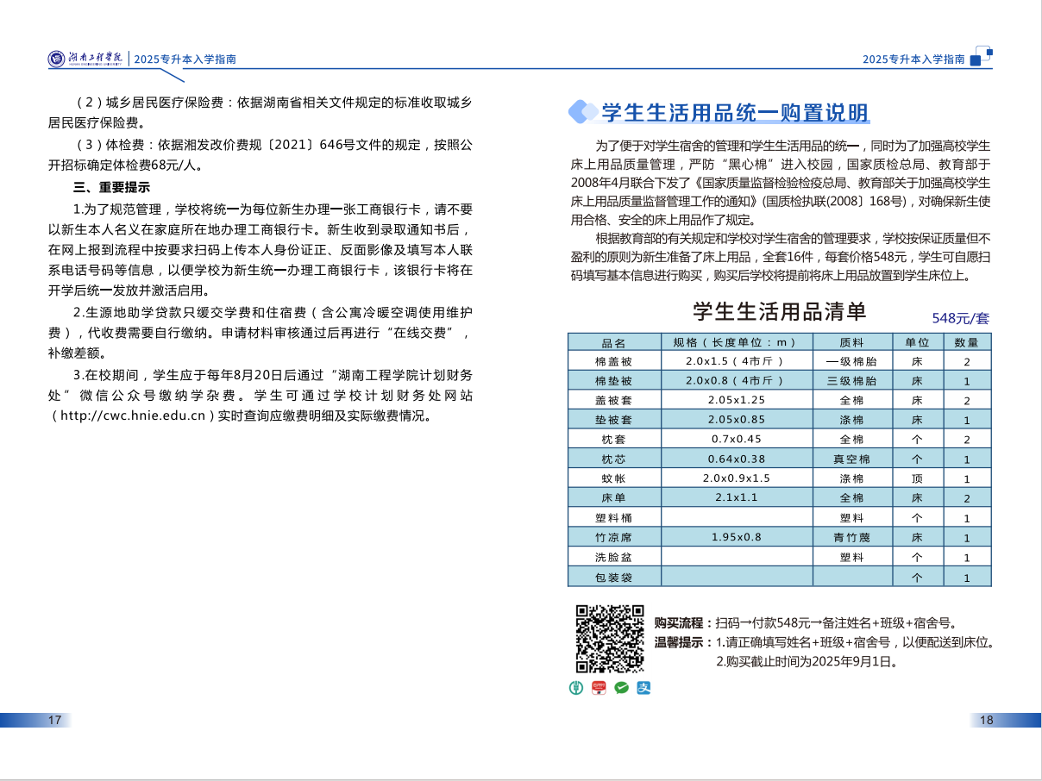
Task: Click the 规格（长度单位：m） column header
Action: 737,341
